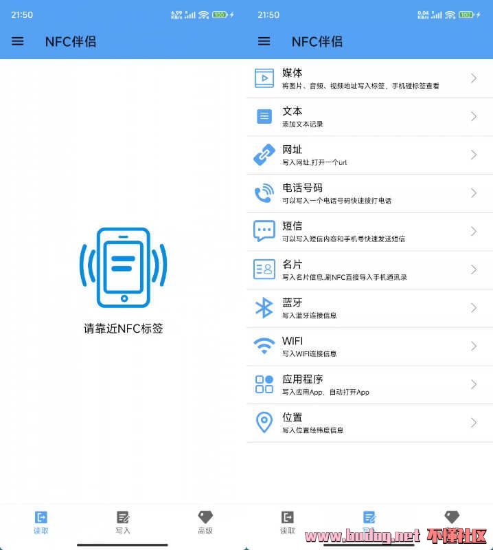Viewport: 493px width, 550px height.
Task: Select the 蓝牙 title text
Action: point(293,302)
